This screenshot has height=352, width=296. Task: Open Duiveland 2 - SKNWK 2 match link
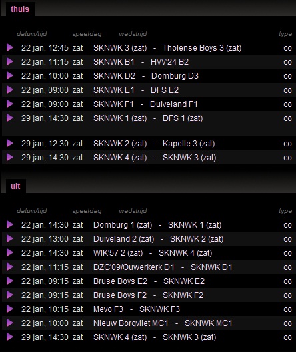coord(159,239)
